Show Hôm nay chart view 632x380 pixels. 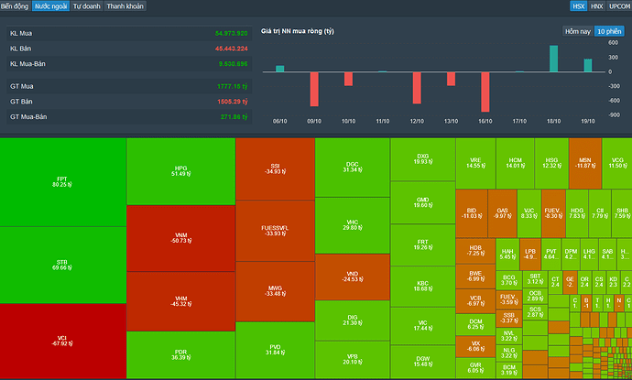coord(578,31)
